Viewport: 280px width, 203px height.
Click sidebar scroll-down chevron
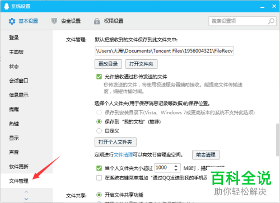click(26, 199)
